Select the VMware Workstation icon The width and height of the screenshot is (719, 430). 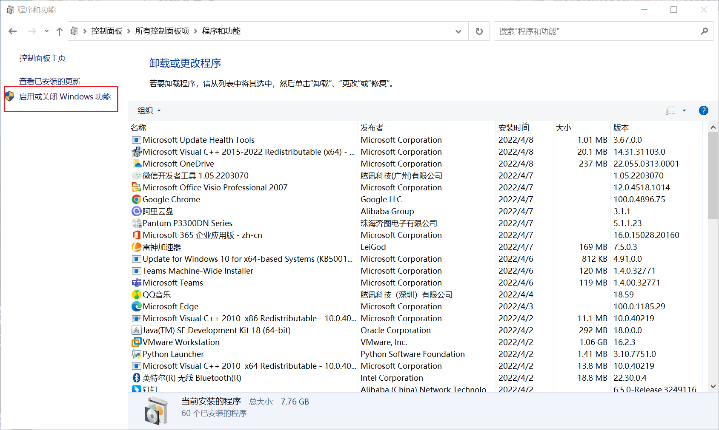[136, 342]
